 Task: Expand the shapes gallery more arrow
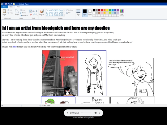point(64,15)
